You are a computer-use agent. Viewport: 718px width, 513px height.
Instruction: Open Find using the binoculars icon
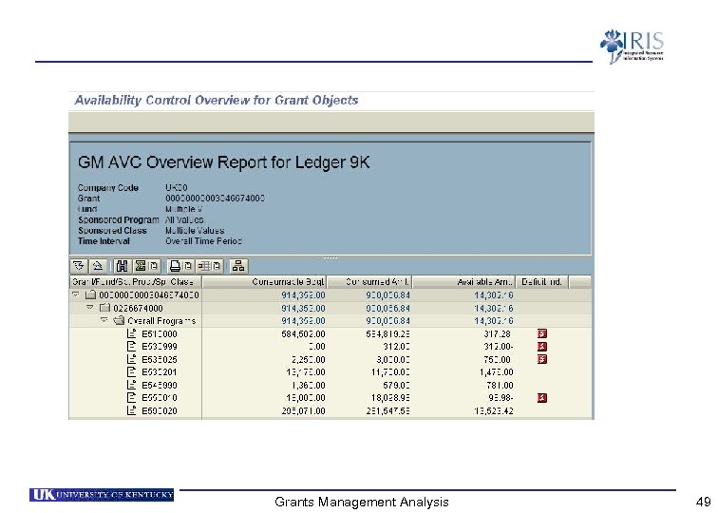point(123,266)
